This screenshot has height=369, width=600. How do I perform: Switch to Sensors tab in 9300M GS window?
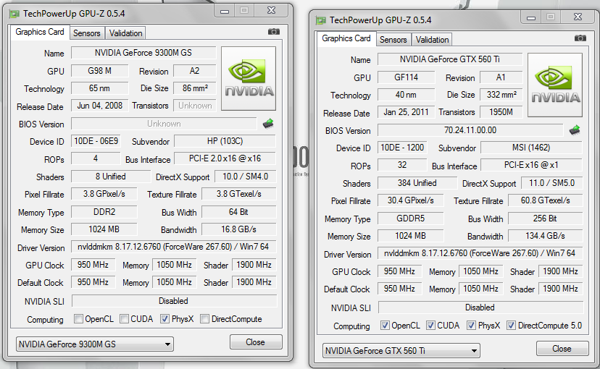(x=87, y=33)
